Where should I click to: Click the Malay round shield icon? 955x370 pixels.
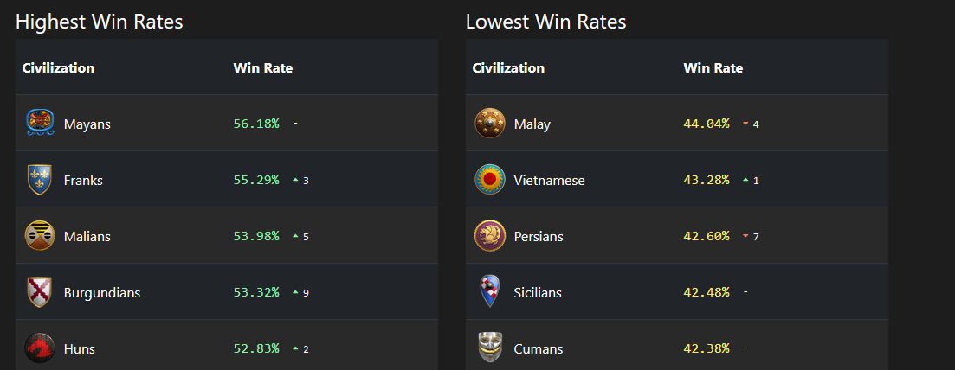click(490, 124)
